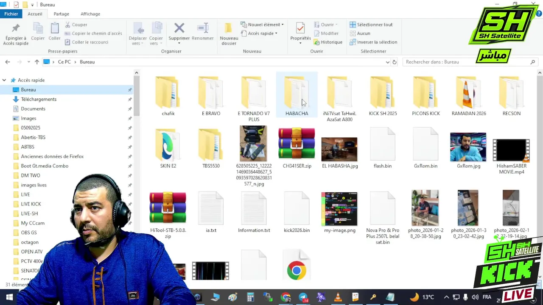The image size is (543, 305).
Task: Select the CH341SER.zip archive
Action: pos(297,148)
